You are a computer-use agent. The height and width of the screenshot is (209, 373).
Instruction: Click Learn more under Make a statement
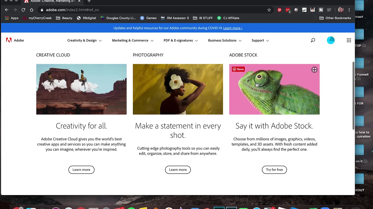pos(178,170)
